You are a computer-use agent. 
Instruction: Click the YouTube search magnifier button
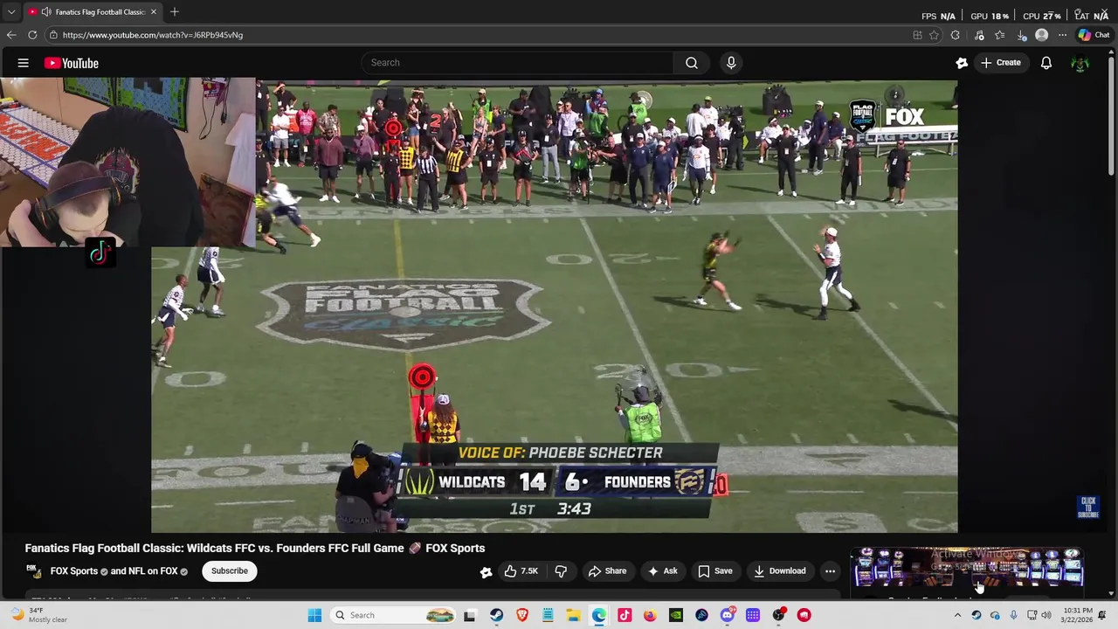pyautogui.click(x=692, y=63)
